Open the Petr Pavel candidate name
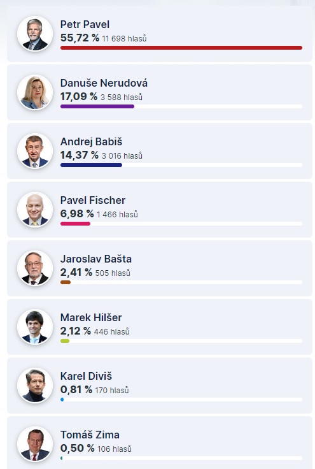Image resolution: width=315 pixels, height=469 pixels. pyautogui.click(x=85, y=24)
